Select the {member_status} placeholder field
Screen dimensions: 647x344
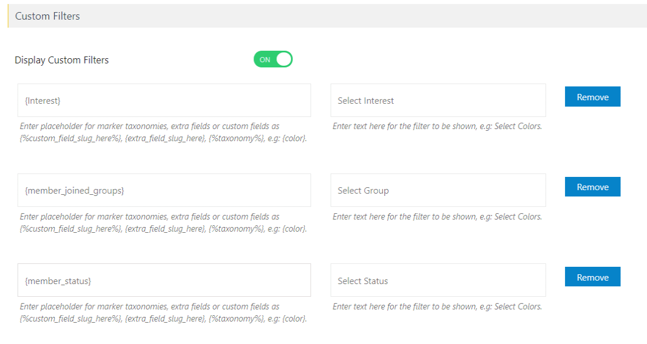pyautogui.click(x=163, y=280)
